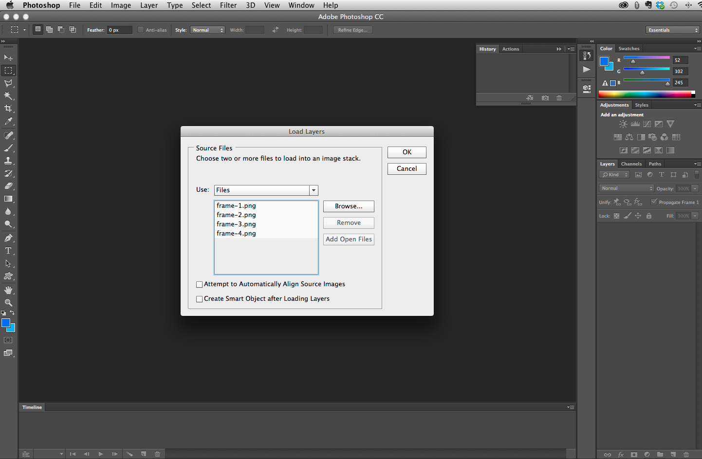This screenshot has width=702, height=459.
Task: Select the Hand tool
Action: pos(8,290)
